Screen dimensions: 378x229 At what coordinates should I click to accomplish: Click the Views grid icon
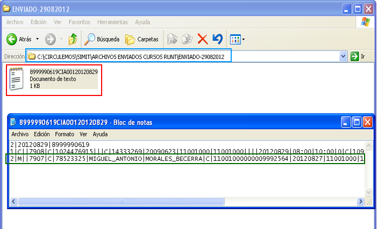(234, 39)
